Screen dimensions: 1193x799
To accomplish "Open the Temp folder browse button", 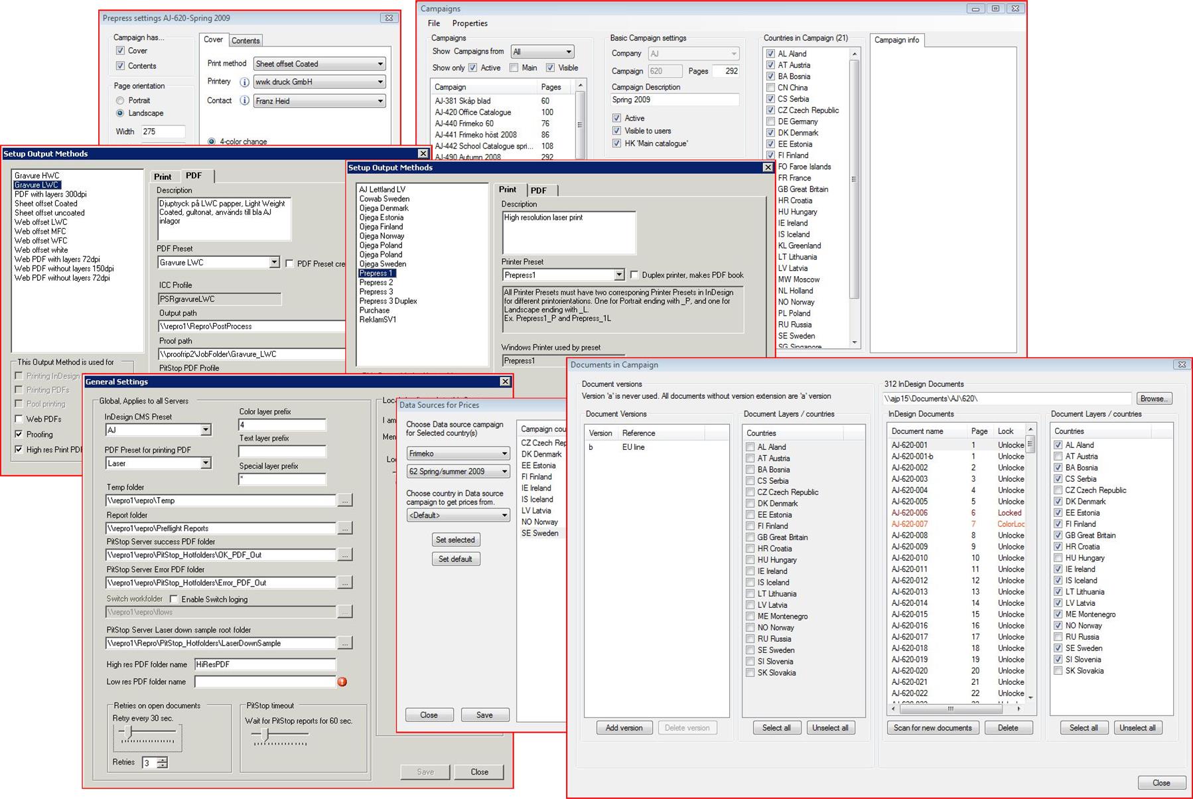I will [x=344, y=501].
